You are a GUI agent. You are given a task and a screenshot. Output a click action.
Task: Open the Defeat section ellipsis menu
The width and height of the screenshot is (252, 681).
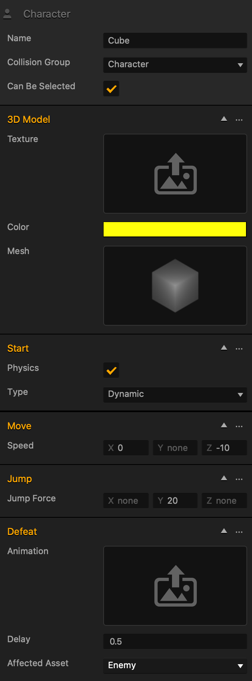point(239,532)
